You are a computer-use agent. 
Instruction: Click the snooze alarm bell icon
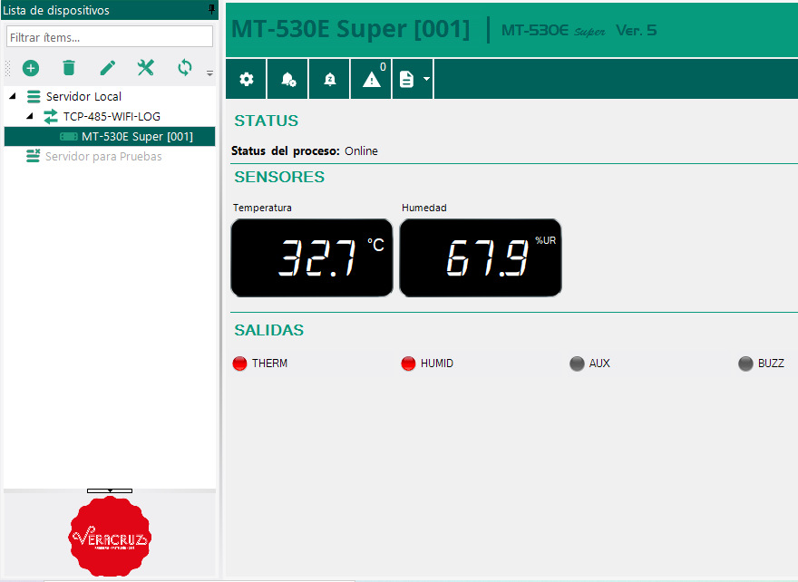pyautogui.click(x=330, y=80)
